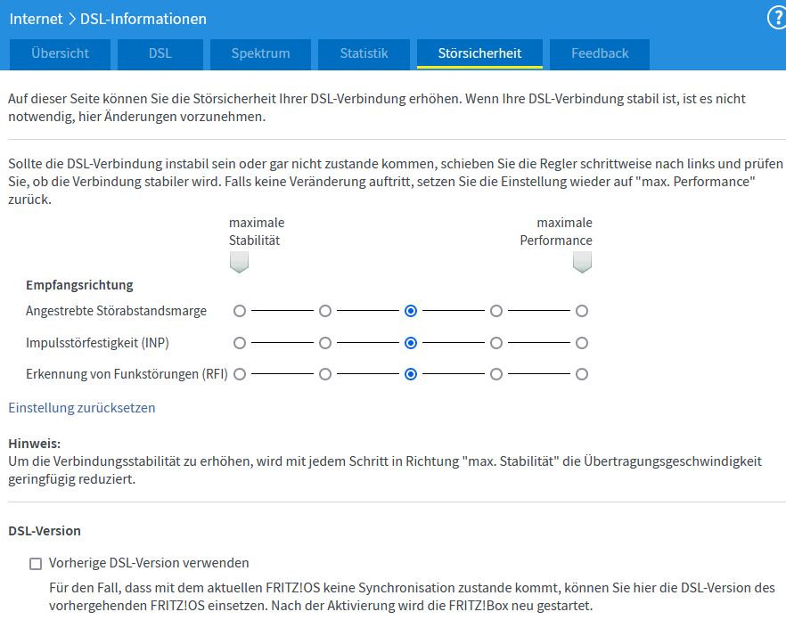This screenshot has width=786, height=620.
Task: Set Funkstörungen (RFI) to second radio position
Action: (x=325, y=374)
